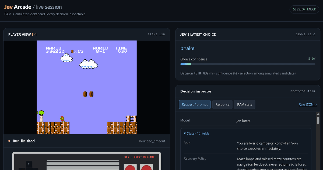323x170 pixels.
Task: Click the orange run status dot
Action: tap(9, 141)
